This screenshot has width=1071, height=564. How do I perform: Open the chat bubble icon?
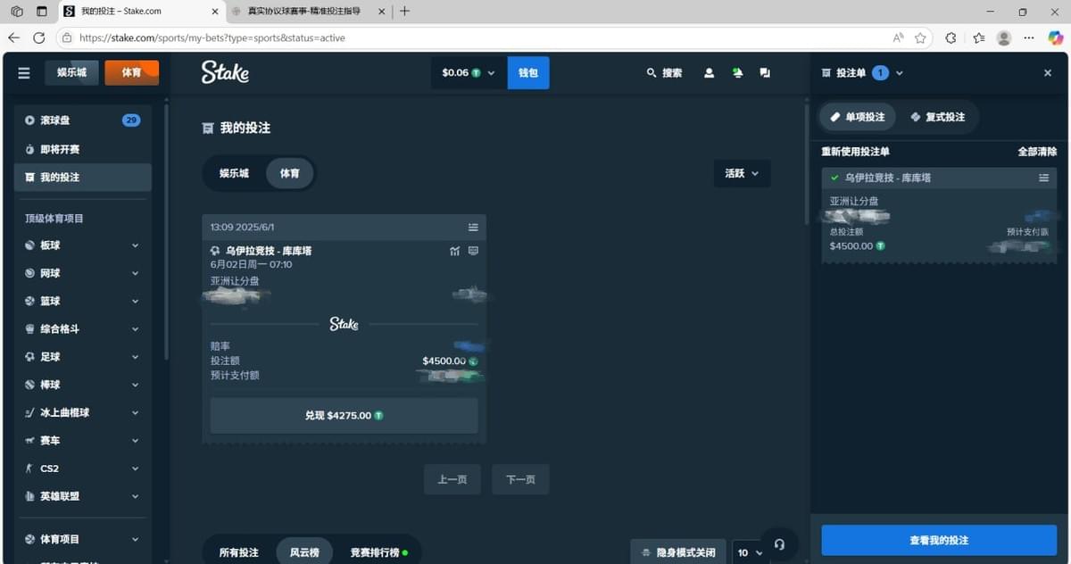pyautogui.click(x=765, y=73)
